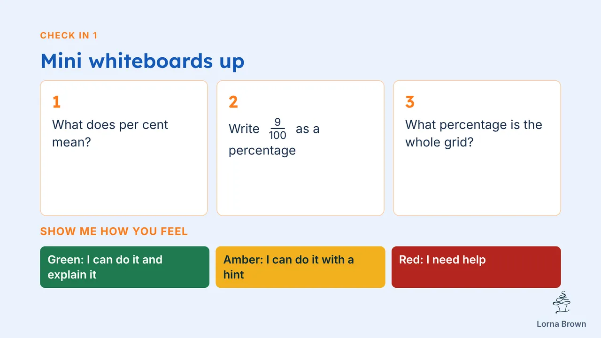
Task: Select the orange number 2 heading
Action: 233,102
